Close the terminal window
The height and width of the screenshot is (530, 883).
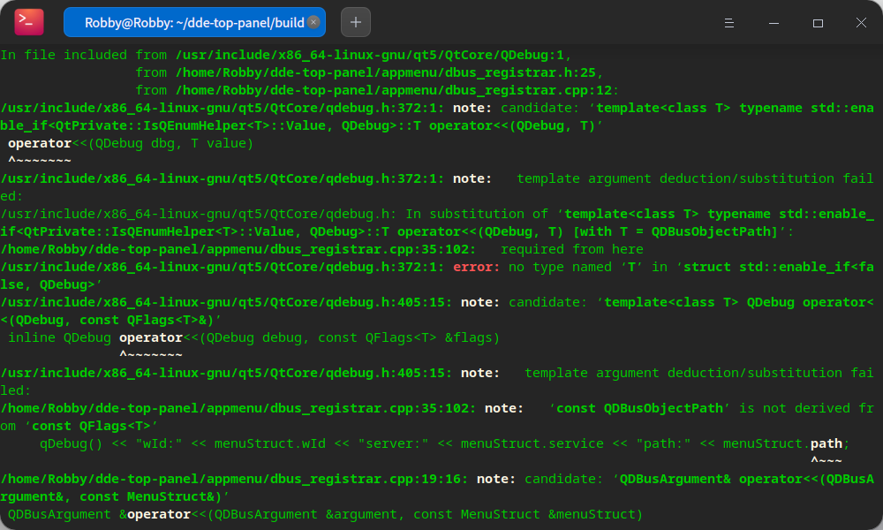[861, 22]
